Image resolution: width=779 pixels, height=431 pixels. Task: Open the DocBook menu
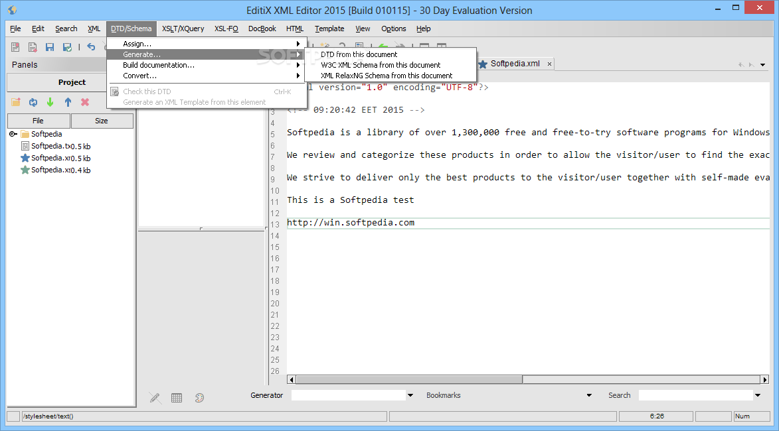point(262,29)
